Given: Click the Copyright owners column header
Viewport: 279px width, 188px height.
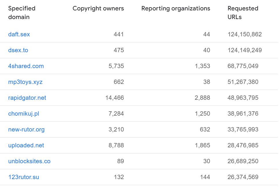Looking at the screenshot, I should tap(98, 8).
